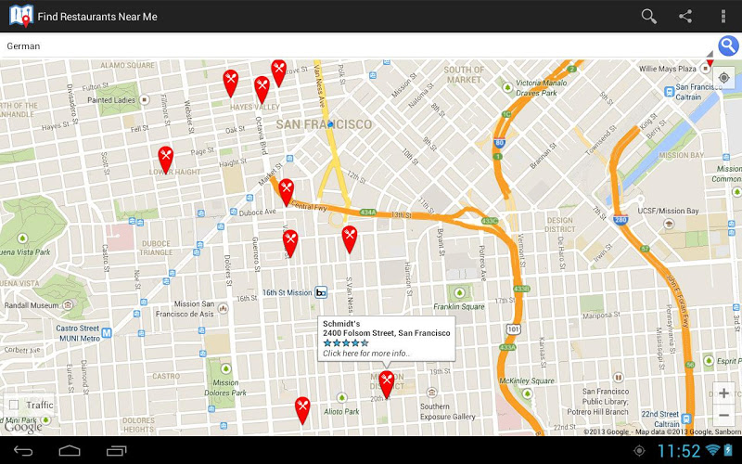Tap the my-location crosshair button on map
The width and height of the screenshot is (742, 464).
[x=723, y=78]
